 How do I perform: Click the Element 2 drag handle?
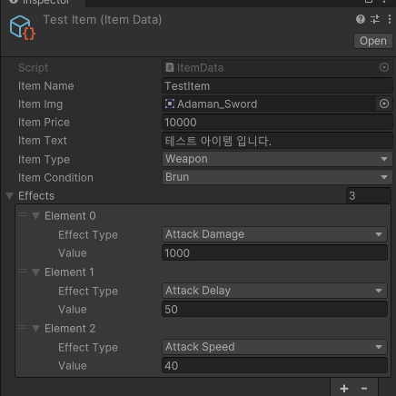tap(23, 328)
